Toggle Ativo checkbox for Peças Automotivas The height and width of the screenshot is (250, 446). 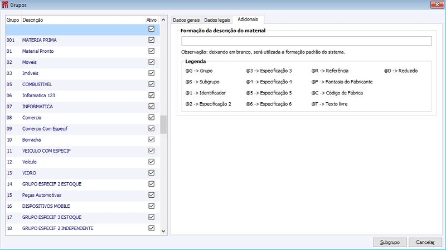point(151,195)
